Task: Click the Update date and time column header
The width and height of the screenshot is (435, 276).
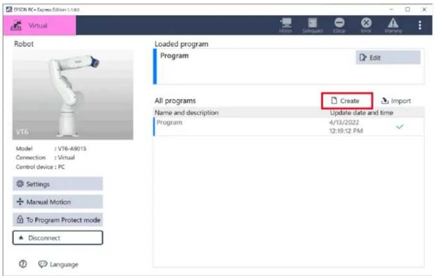Action: pos(362,112)
